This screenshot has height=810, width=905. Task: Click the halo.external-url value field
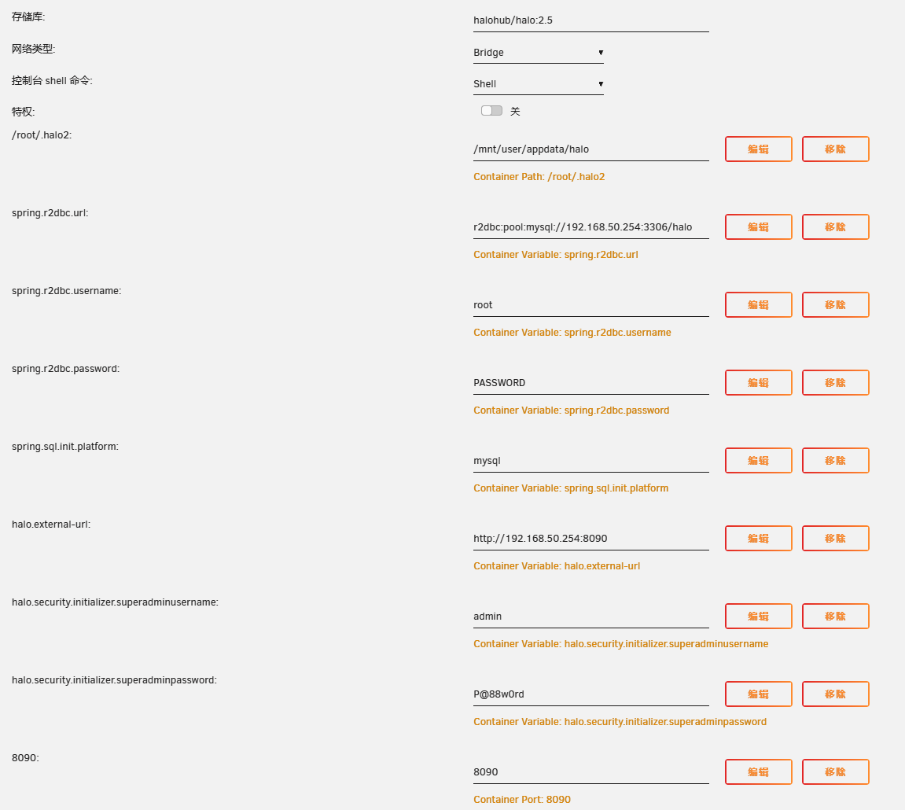590,539
